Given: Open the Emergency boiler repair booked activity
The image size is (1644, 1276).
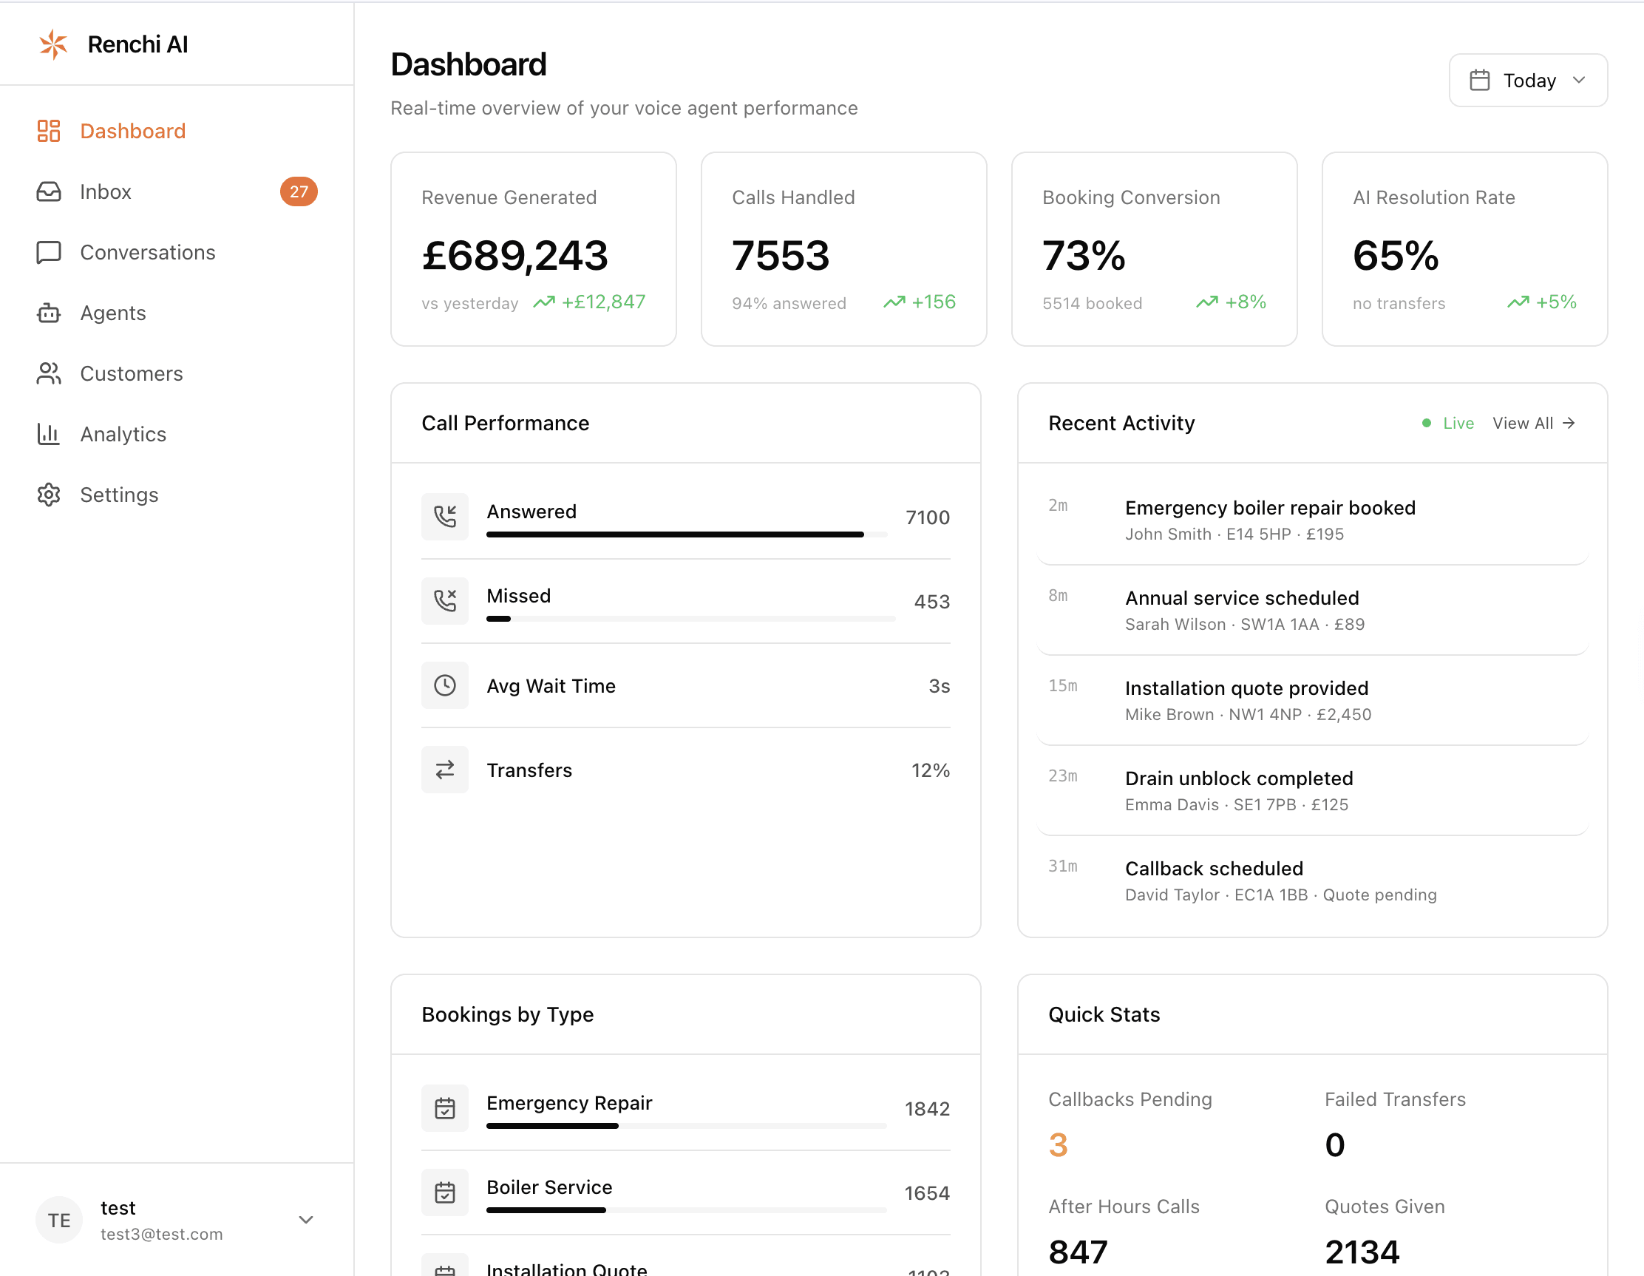Looking at the screenshot, I should pos(1270,508).
